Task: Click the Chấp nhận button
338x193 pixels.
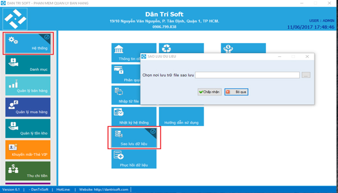Action: pos(209,92)
